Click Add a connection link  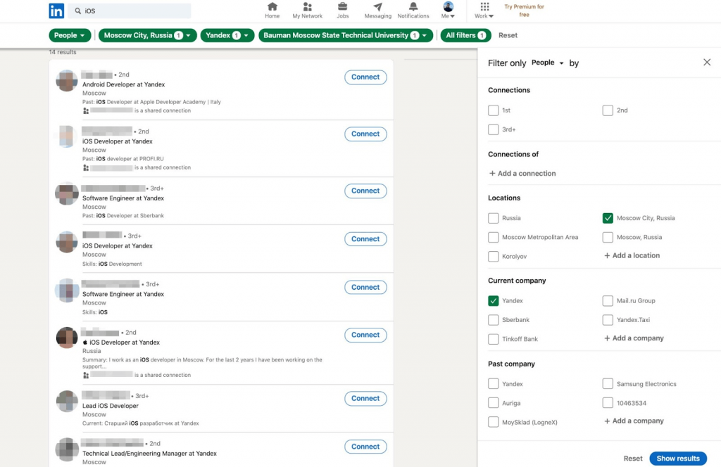[x=522, y=174]
